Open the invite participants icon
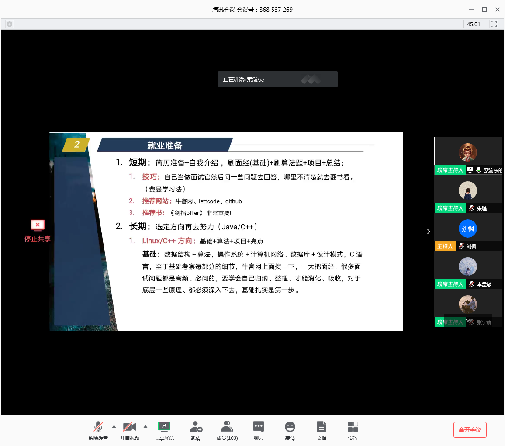This screenshot has width=505, height=446. click(x=196, y=427)
